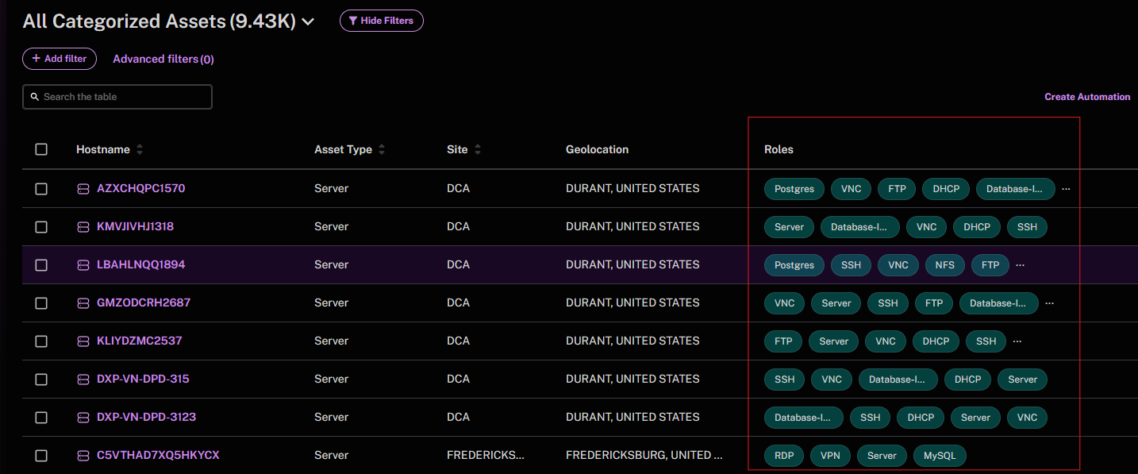Click DCA site cell in AZXCHQPC1570 row
1138x474 pixels.
pyautogui.click(x=458, y=188)
